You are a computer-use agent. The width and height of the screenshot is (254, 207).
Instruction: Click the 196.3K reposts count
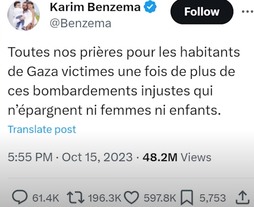105,198
